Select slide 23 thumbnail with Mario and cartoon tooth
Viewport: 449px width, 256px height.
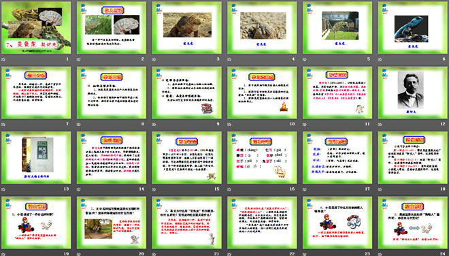[x=337, y=223]
